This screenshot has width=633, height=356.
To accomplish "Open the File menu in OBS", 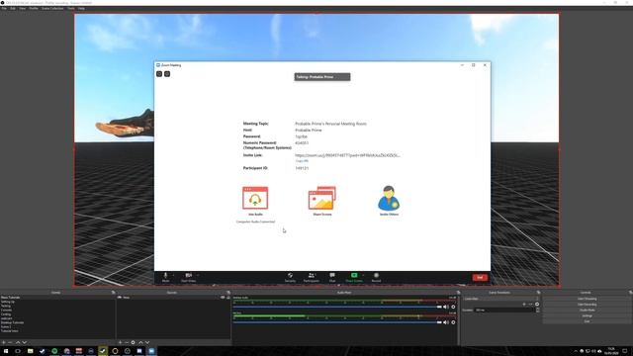I will (4, 8).
